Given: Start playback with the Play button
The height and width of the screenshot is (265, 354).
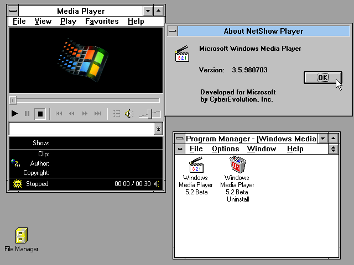Looking at the screenshot, I should pyautogui.click(x=14, y=114).
